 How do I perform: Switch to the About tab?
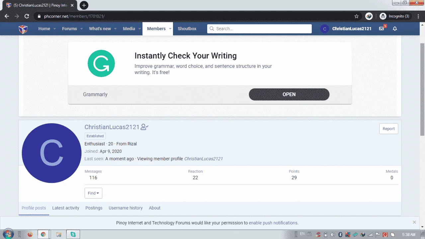pyautogui.click(x=155, y=208)
